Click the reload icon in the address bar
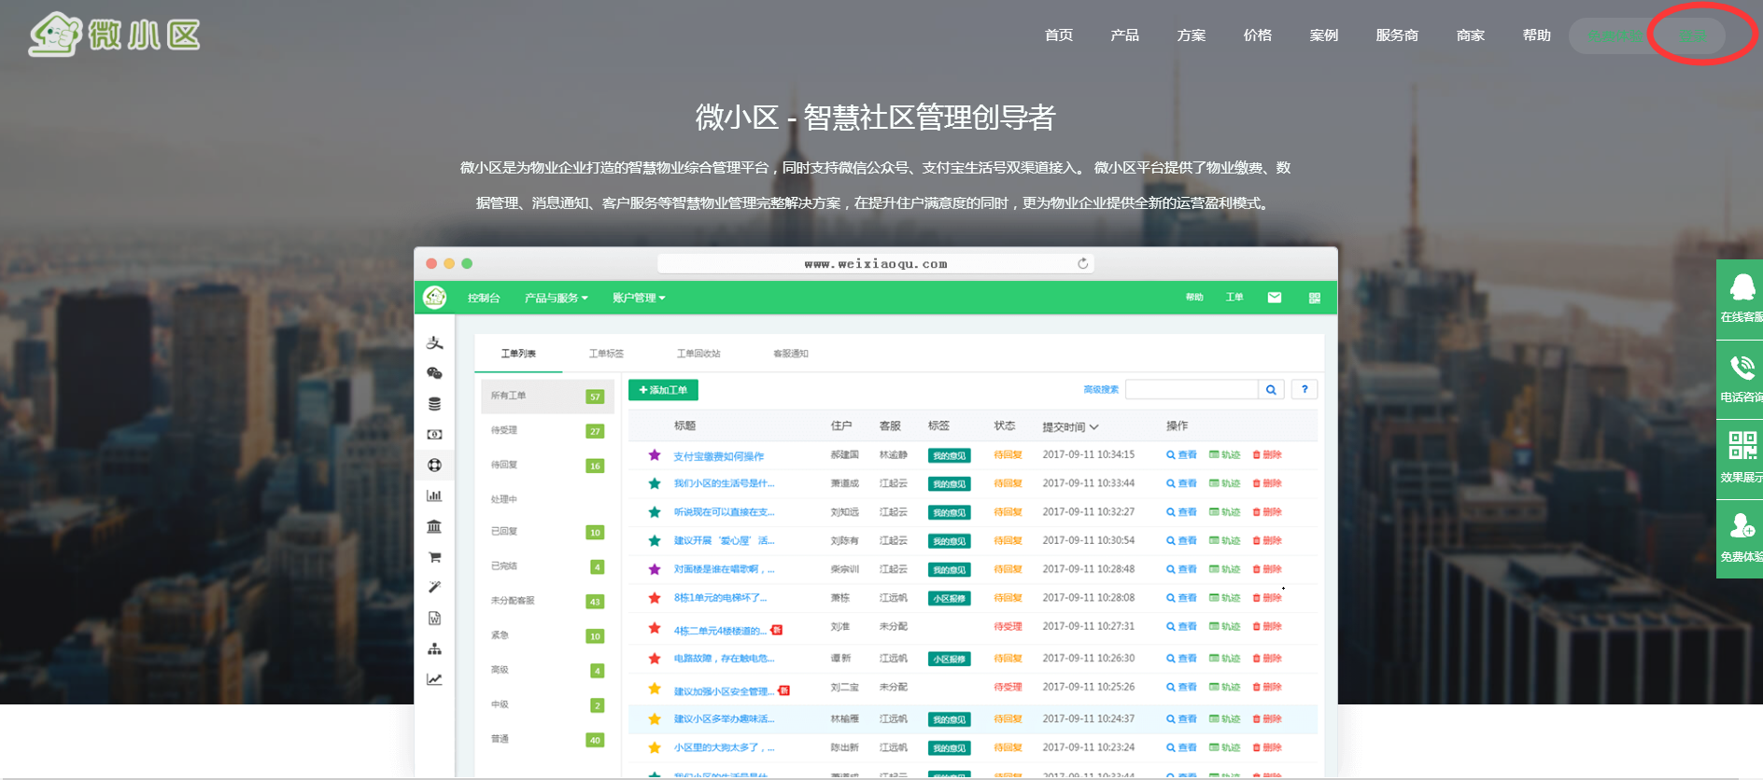This screenshot has height=780, width=1763. 1082,264
